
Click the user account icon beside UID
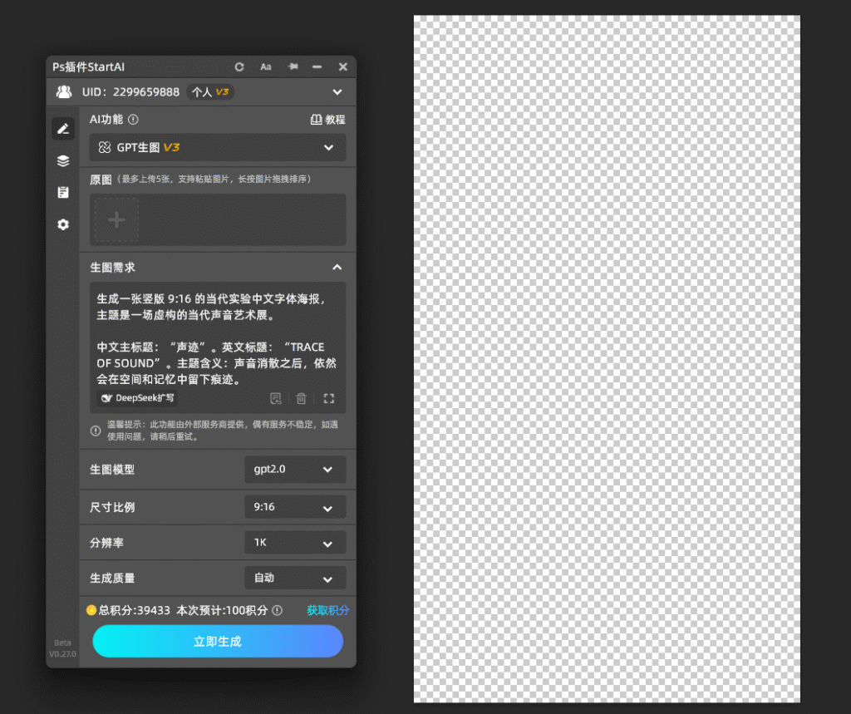(x=64, y=91)
